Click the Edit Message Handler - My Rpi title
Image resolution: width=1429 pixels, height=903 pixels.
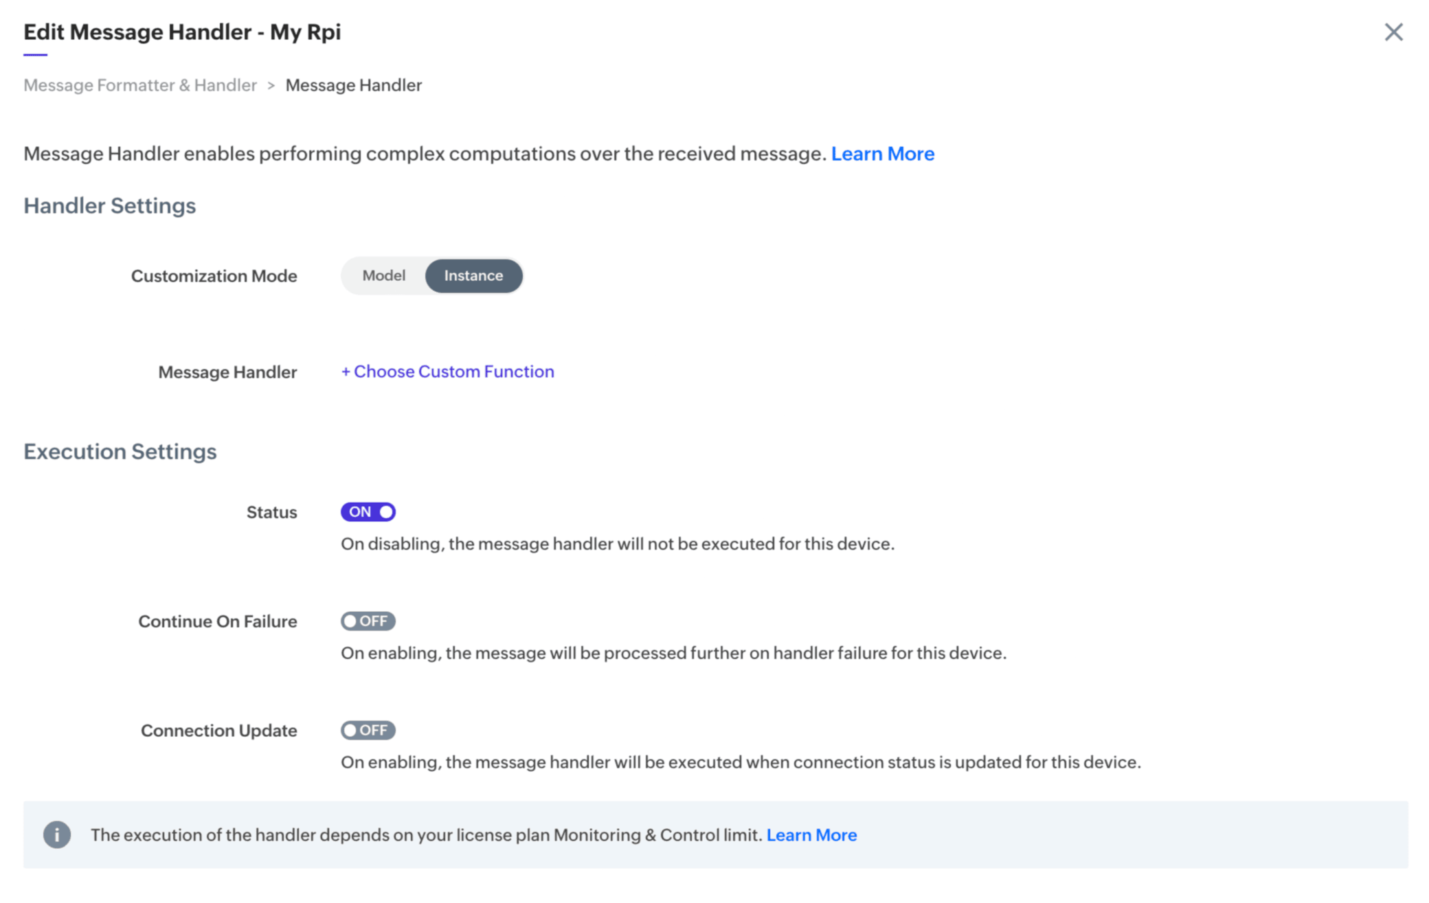coord(182,32)
